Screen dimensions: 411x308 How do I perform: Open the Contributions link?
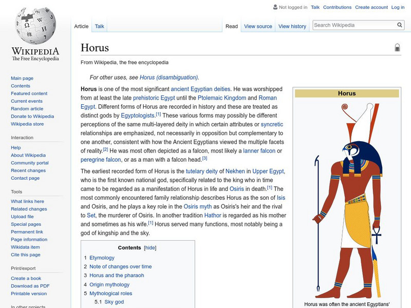click(x=337, y=7)
